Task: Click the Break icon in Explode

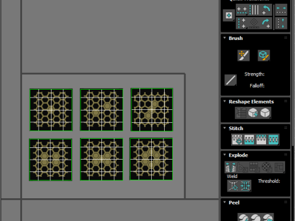Action: click(230, 167)
